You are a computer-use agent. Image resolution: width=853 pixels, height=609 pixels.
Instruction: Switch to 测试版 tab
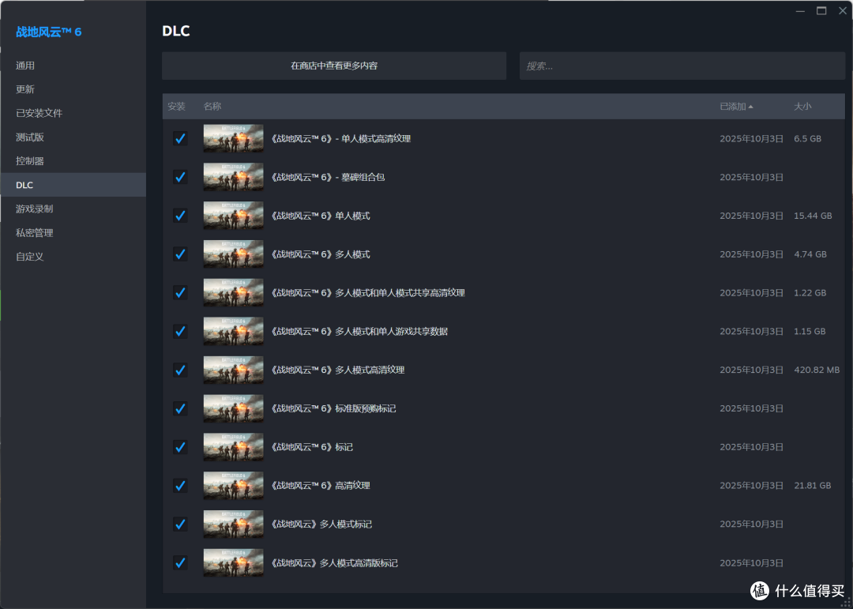pyautogui.click(x=73, y=137)
